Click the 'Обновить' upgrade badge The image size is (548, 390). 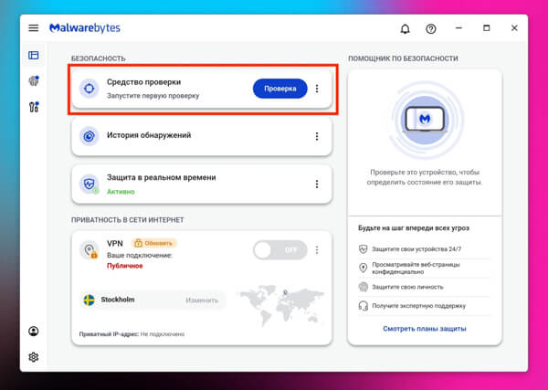point(154,243)
